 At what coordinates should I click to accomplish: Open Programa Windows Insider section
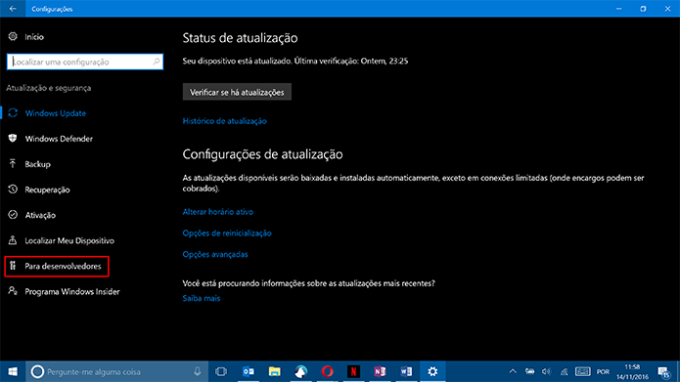coord(72,292)
